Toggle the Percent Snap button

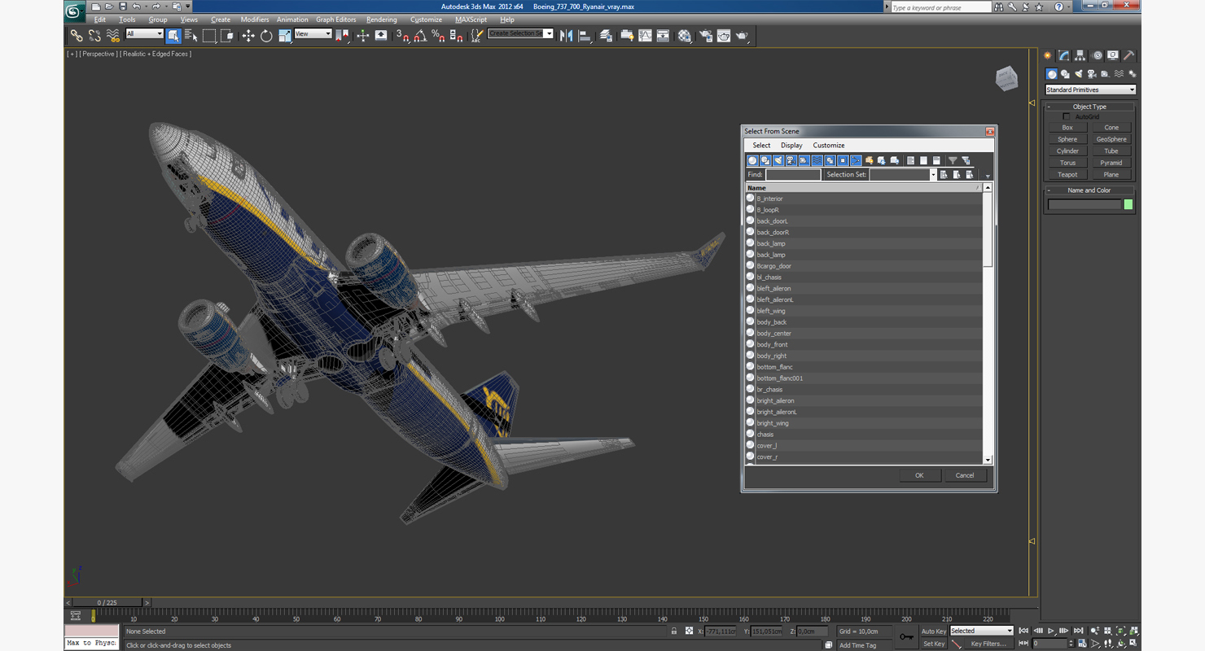point(438,36)
